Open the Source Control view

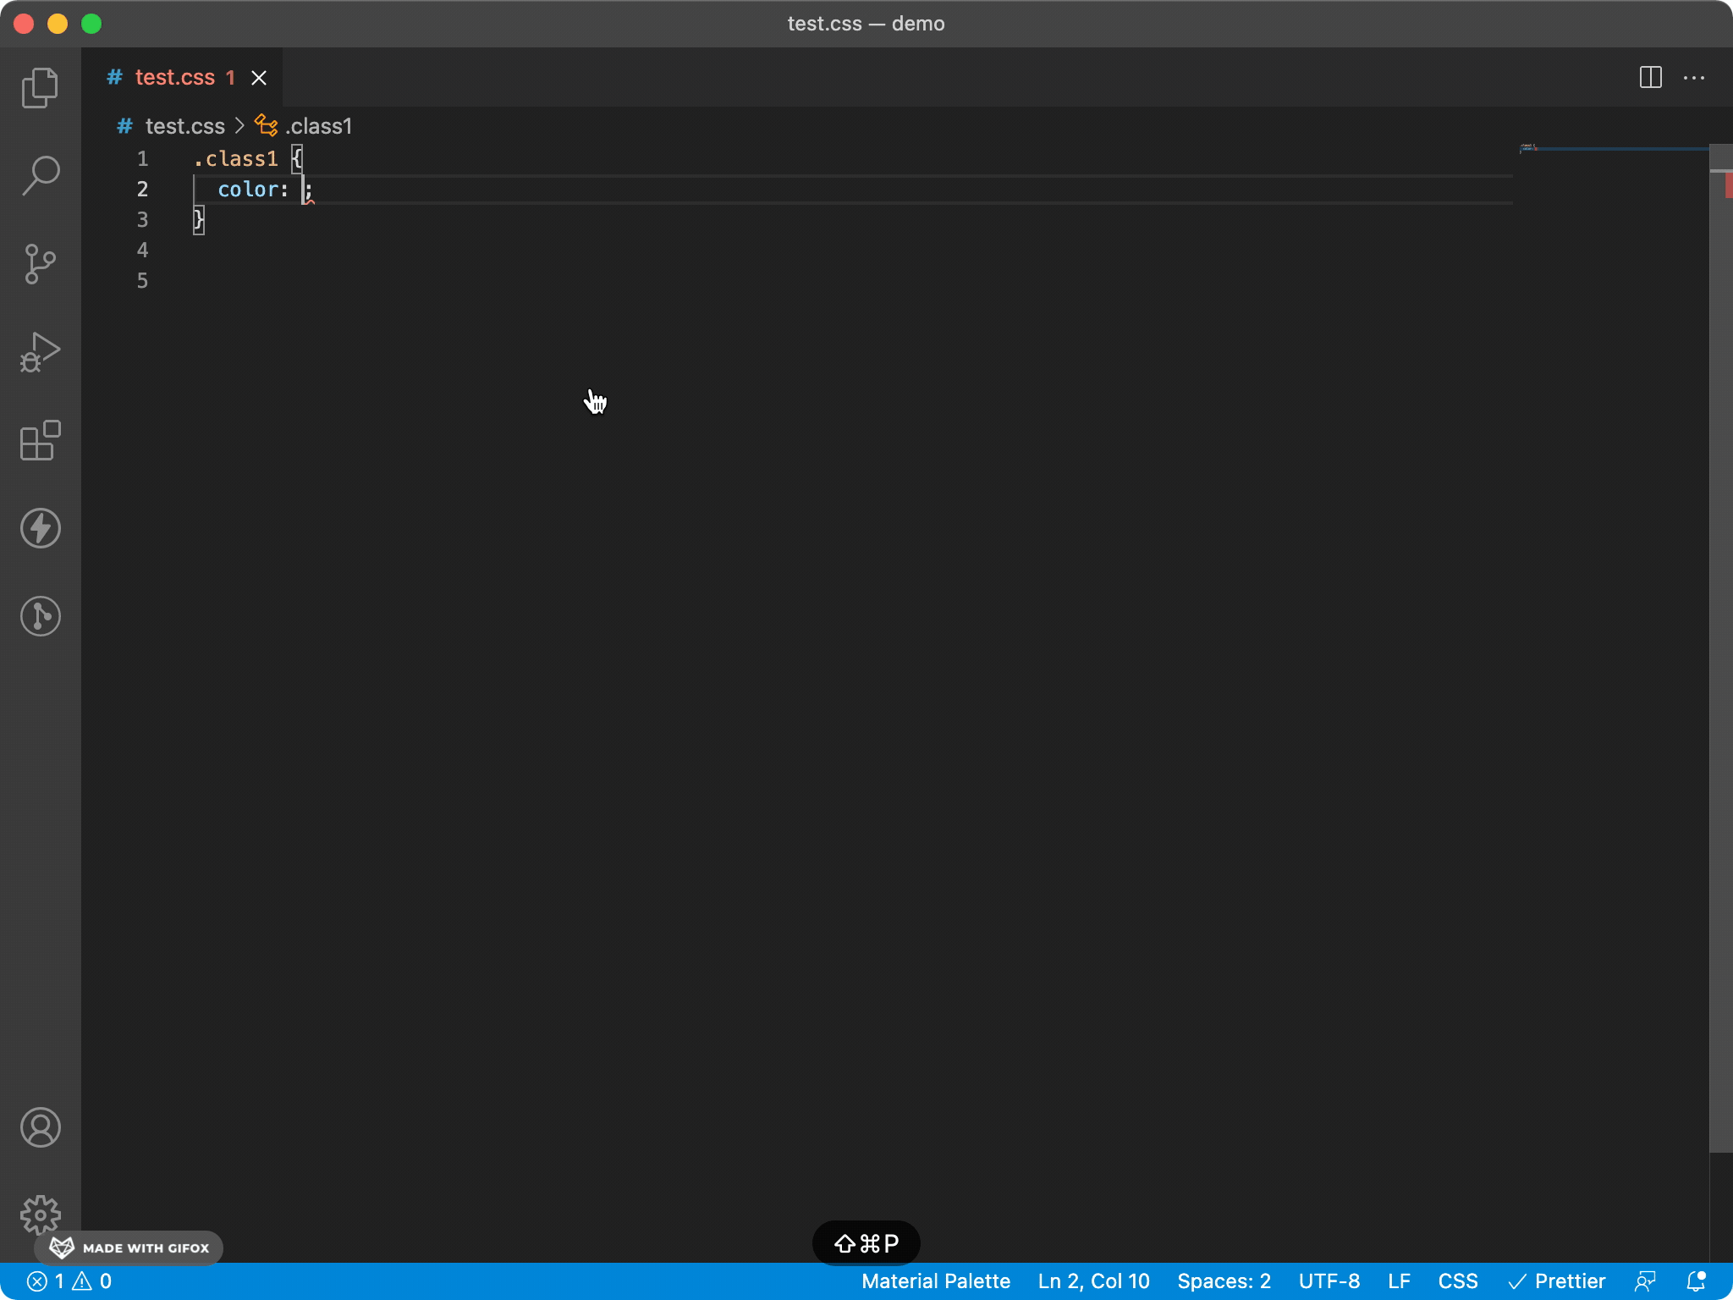[40, 264]
